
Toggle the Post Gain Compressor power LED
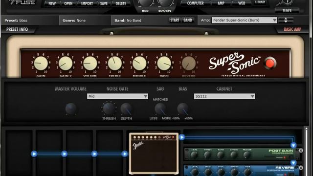285,158
